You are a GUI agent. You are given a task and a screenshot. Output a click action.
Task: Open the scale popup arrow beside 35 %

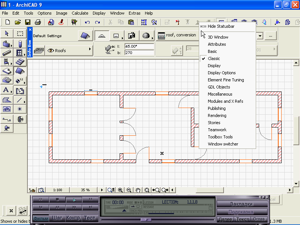[x=102, y=190]
